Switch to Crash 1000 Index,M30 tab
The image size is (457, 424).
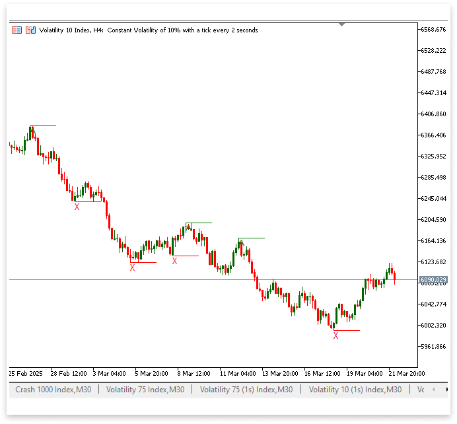[53, 389]
